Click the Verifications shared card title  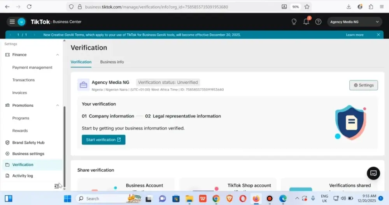(350, 186)
